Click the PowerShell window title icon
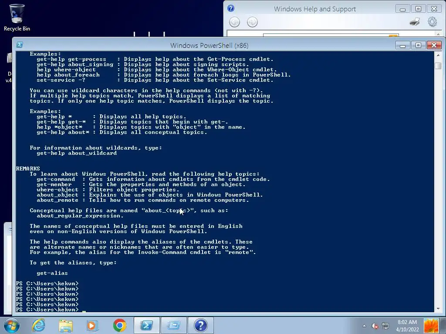 (20, 45)
